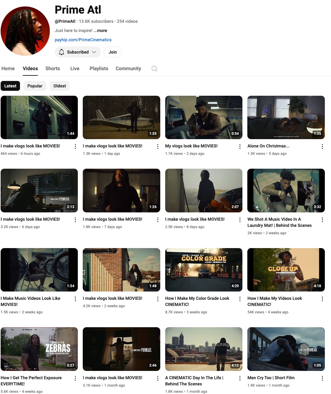Open the Alone On Christmas video thumbnail
The width and height of the screenshot is (331, 394).
click(286, 117)
